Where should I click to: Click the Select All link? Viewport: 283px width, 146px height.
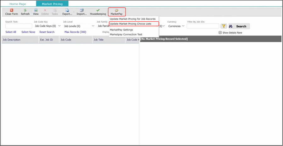click(x=11, y=32)
